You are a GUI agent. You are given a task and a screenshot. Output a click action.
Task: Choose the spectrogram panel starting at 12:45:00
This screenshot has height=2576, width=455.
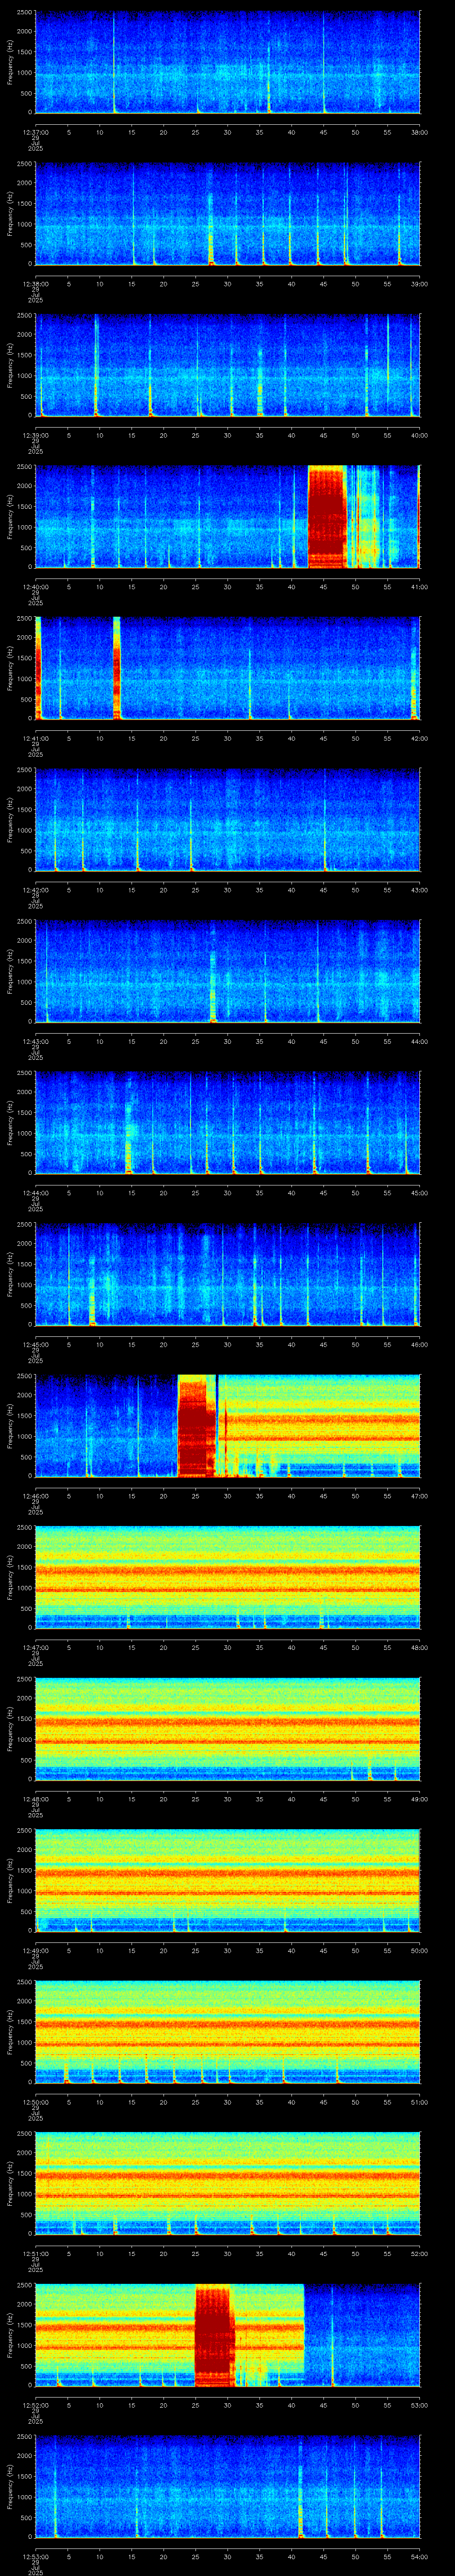click(228, 1274)
